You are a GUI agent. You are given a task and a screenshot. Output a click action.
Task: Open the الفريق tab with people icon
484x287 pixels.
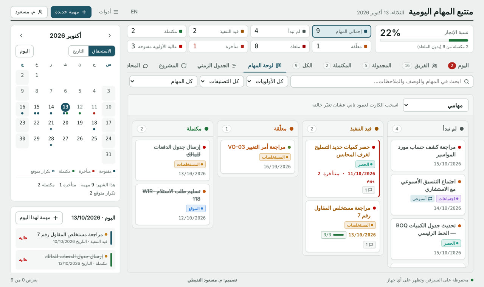pos(419,66)
